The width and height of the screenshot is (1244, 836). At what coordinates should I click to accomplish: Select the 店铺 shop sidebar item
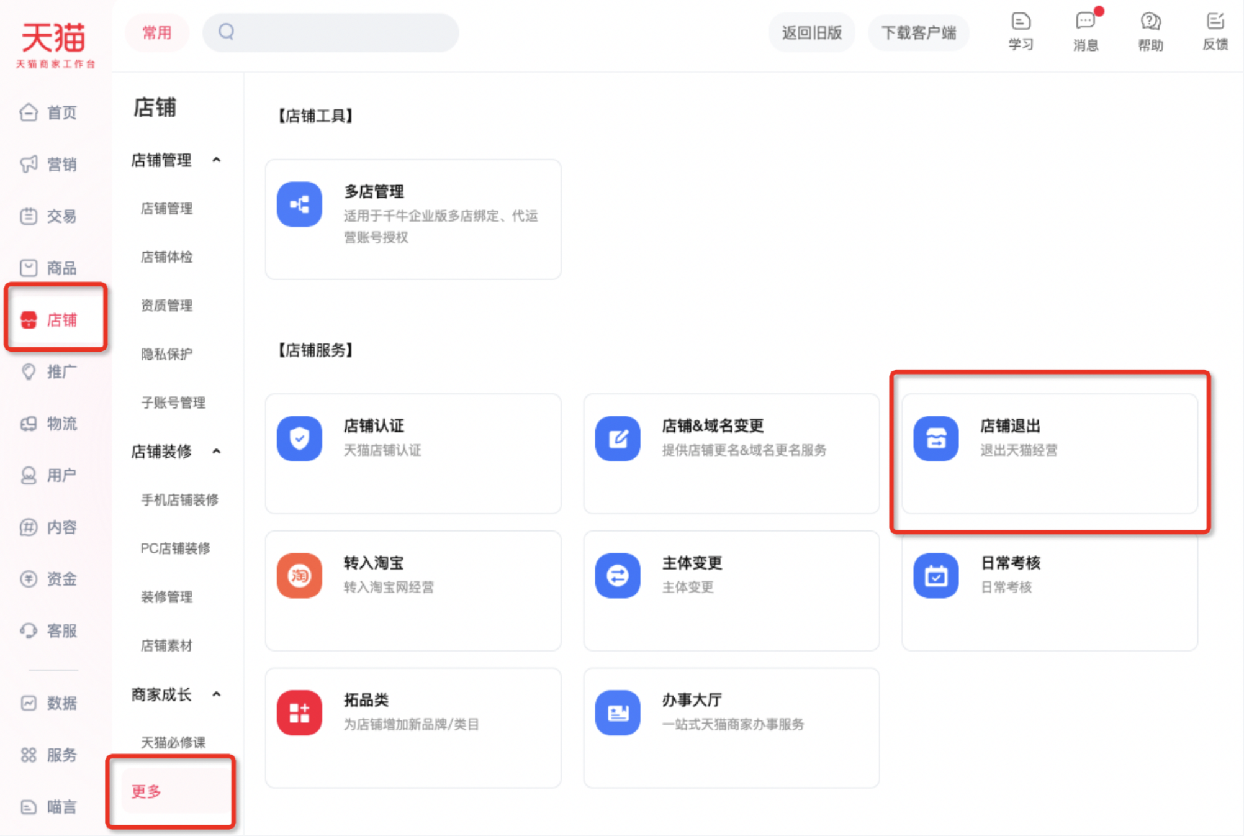pyautogui.click(x=48, y=319)
